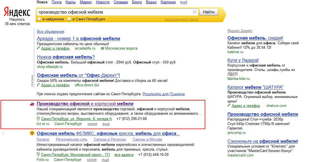Open 'Адрес и телефон' in the Аркада ad

(55, 48)
